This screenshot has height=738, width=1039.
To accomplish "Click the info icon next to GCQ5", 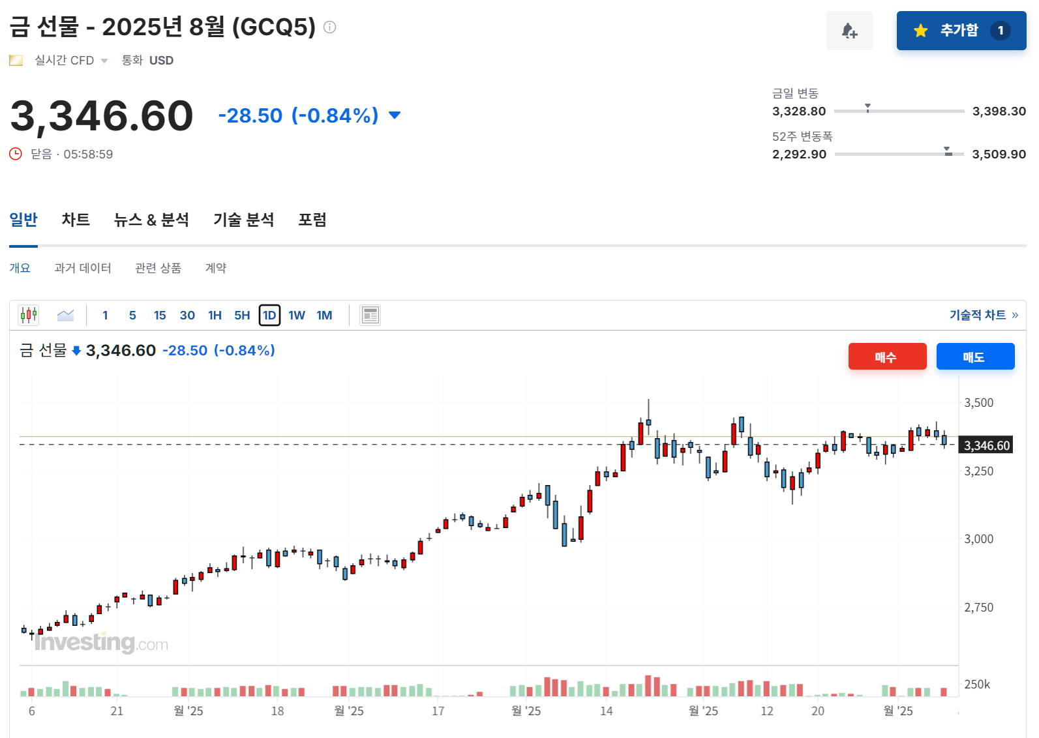I will pos(330,28).
